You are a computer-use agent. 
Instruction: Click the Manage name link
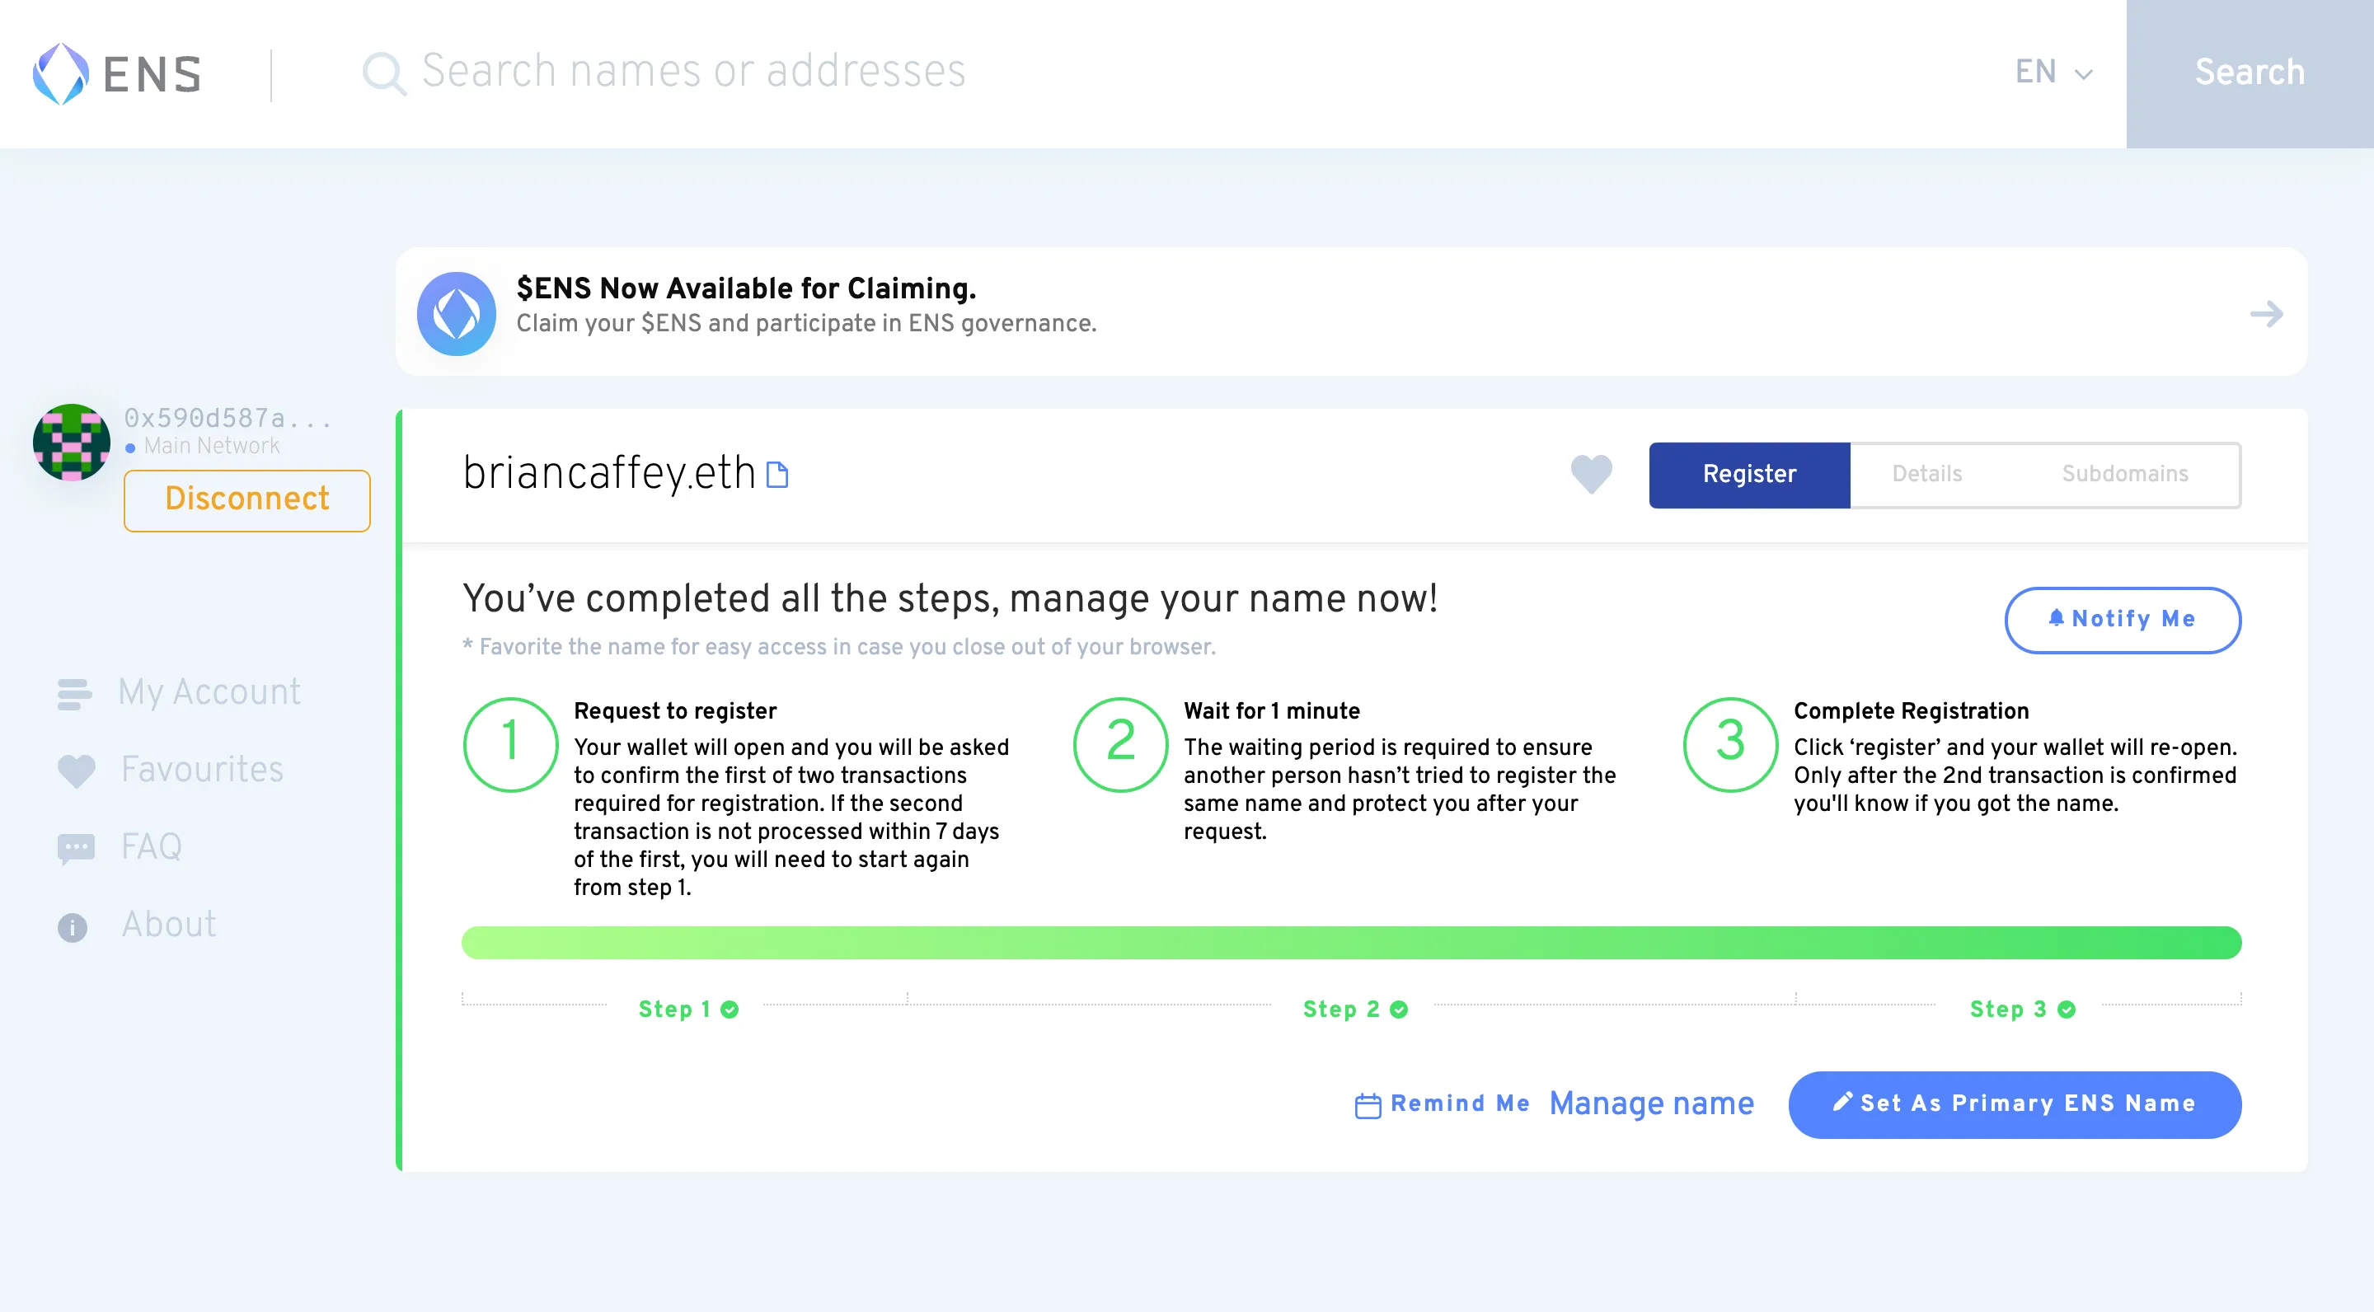click(x=1652, y=1105)
